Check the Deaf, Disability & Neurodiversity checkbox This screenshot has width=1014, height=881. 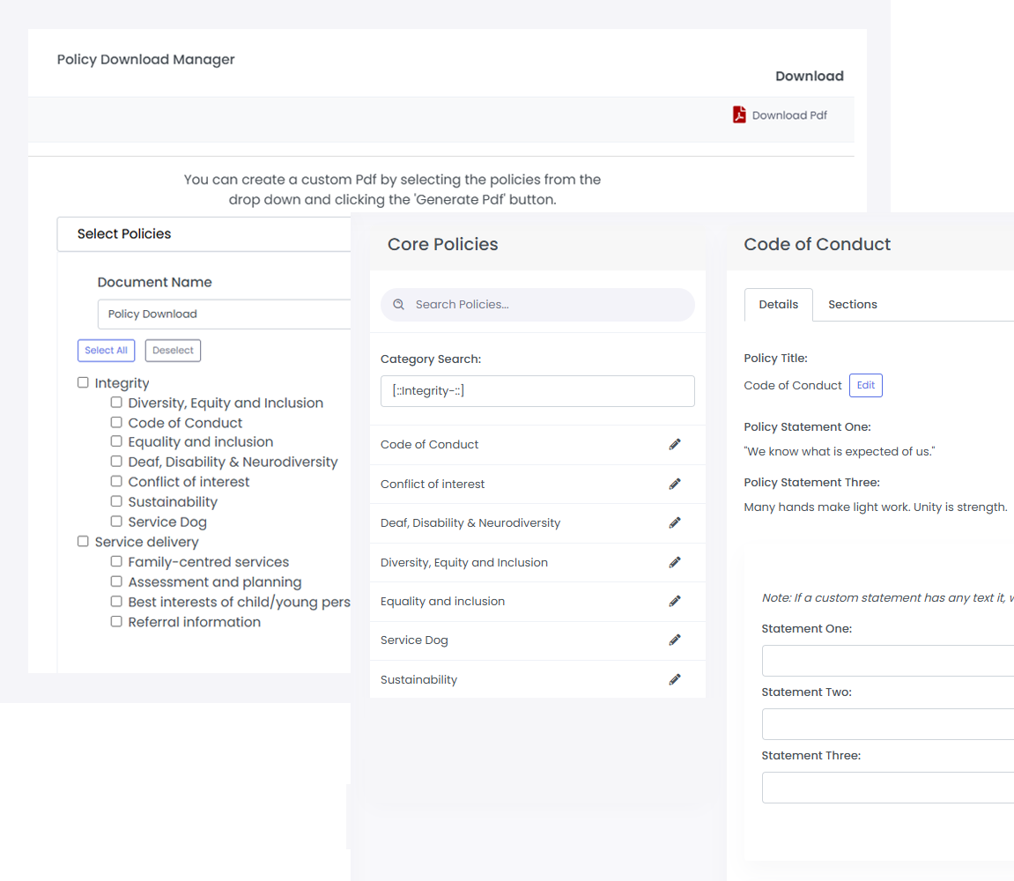[116, 461]
